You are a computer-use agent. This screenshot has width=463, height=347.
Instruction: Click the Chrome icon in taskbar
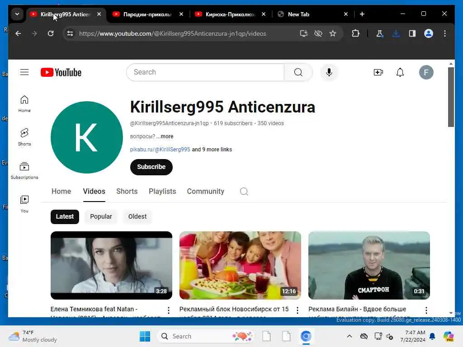306,336
